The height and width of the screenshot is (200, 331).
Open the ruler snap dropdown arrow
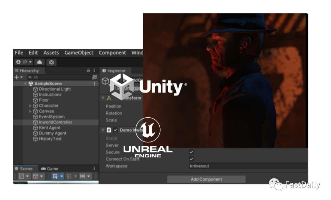point(89,176)
